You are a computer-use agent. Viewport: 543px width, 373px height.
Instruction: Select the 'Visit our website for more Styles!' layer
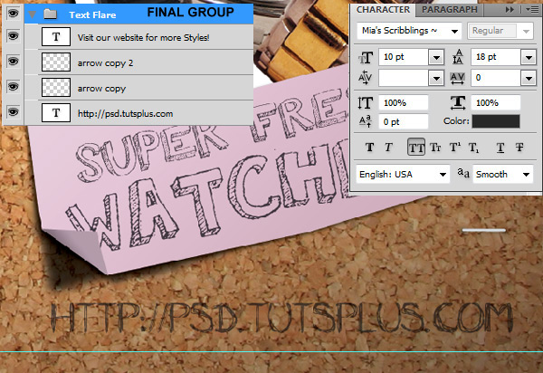coord(143,37)
